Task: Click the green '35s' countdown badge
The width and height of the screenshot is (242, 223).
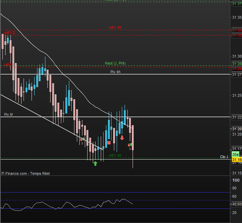Action: (x=235, y=154)
